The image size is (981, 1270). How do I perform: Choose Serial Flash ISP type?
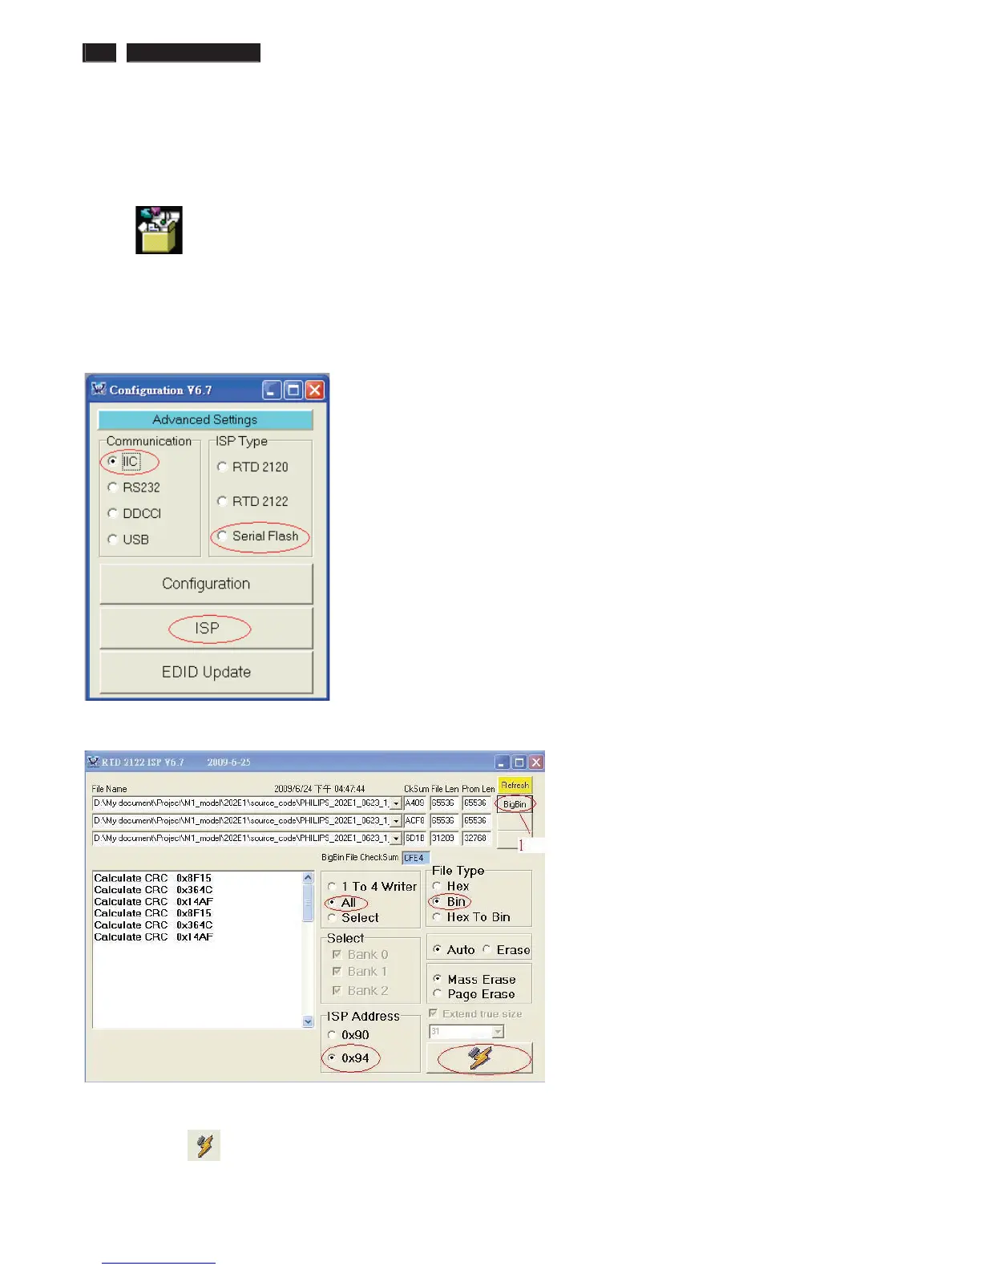tap(257, 536)
